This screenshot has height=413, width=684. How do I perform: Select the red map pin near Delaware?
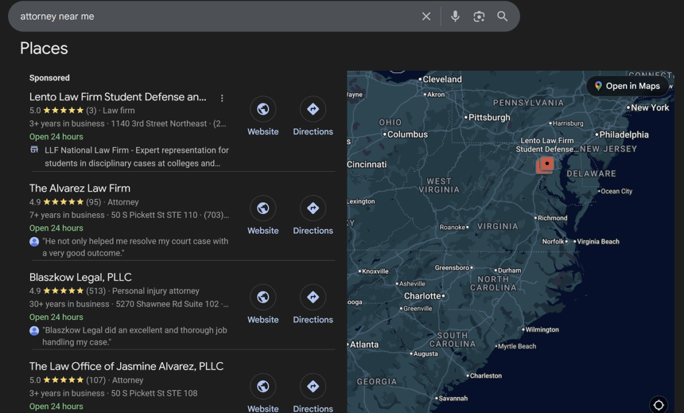[x=546, y=164]
